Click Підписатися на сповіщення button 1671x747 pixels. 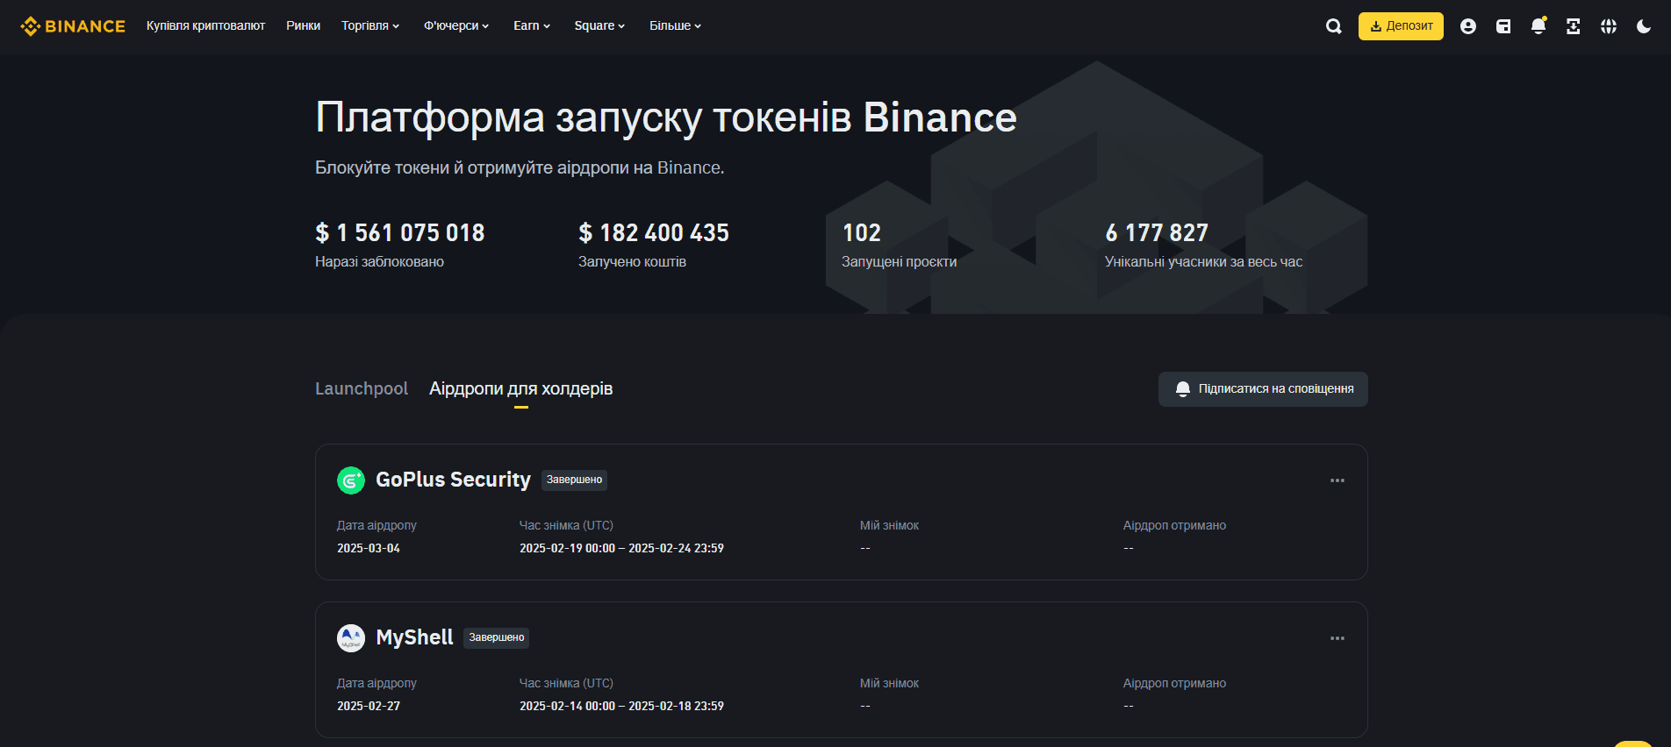pos(1263,389)
